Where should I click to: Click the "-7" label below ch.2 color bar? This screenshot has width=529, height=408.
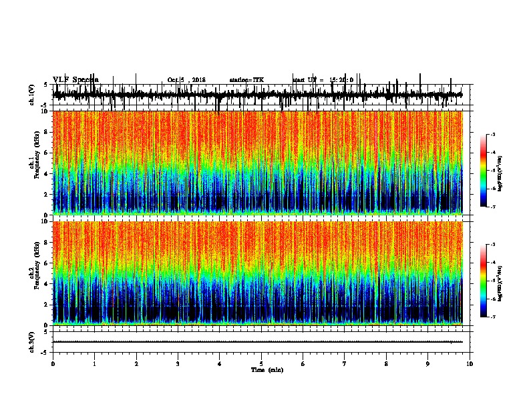[x=493, y=317]
